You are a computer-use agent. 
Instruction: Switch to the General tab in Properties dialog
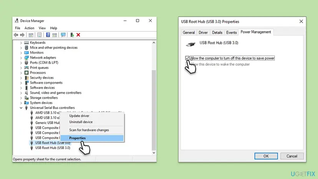point(189,33)
